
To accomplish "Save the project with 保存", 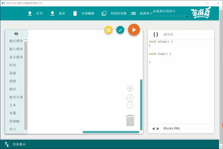I will 62,13.
